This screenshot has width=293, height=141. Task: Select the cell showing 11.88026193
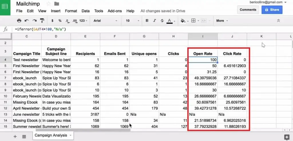tap(232, 126)
